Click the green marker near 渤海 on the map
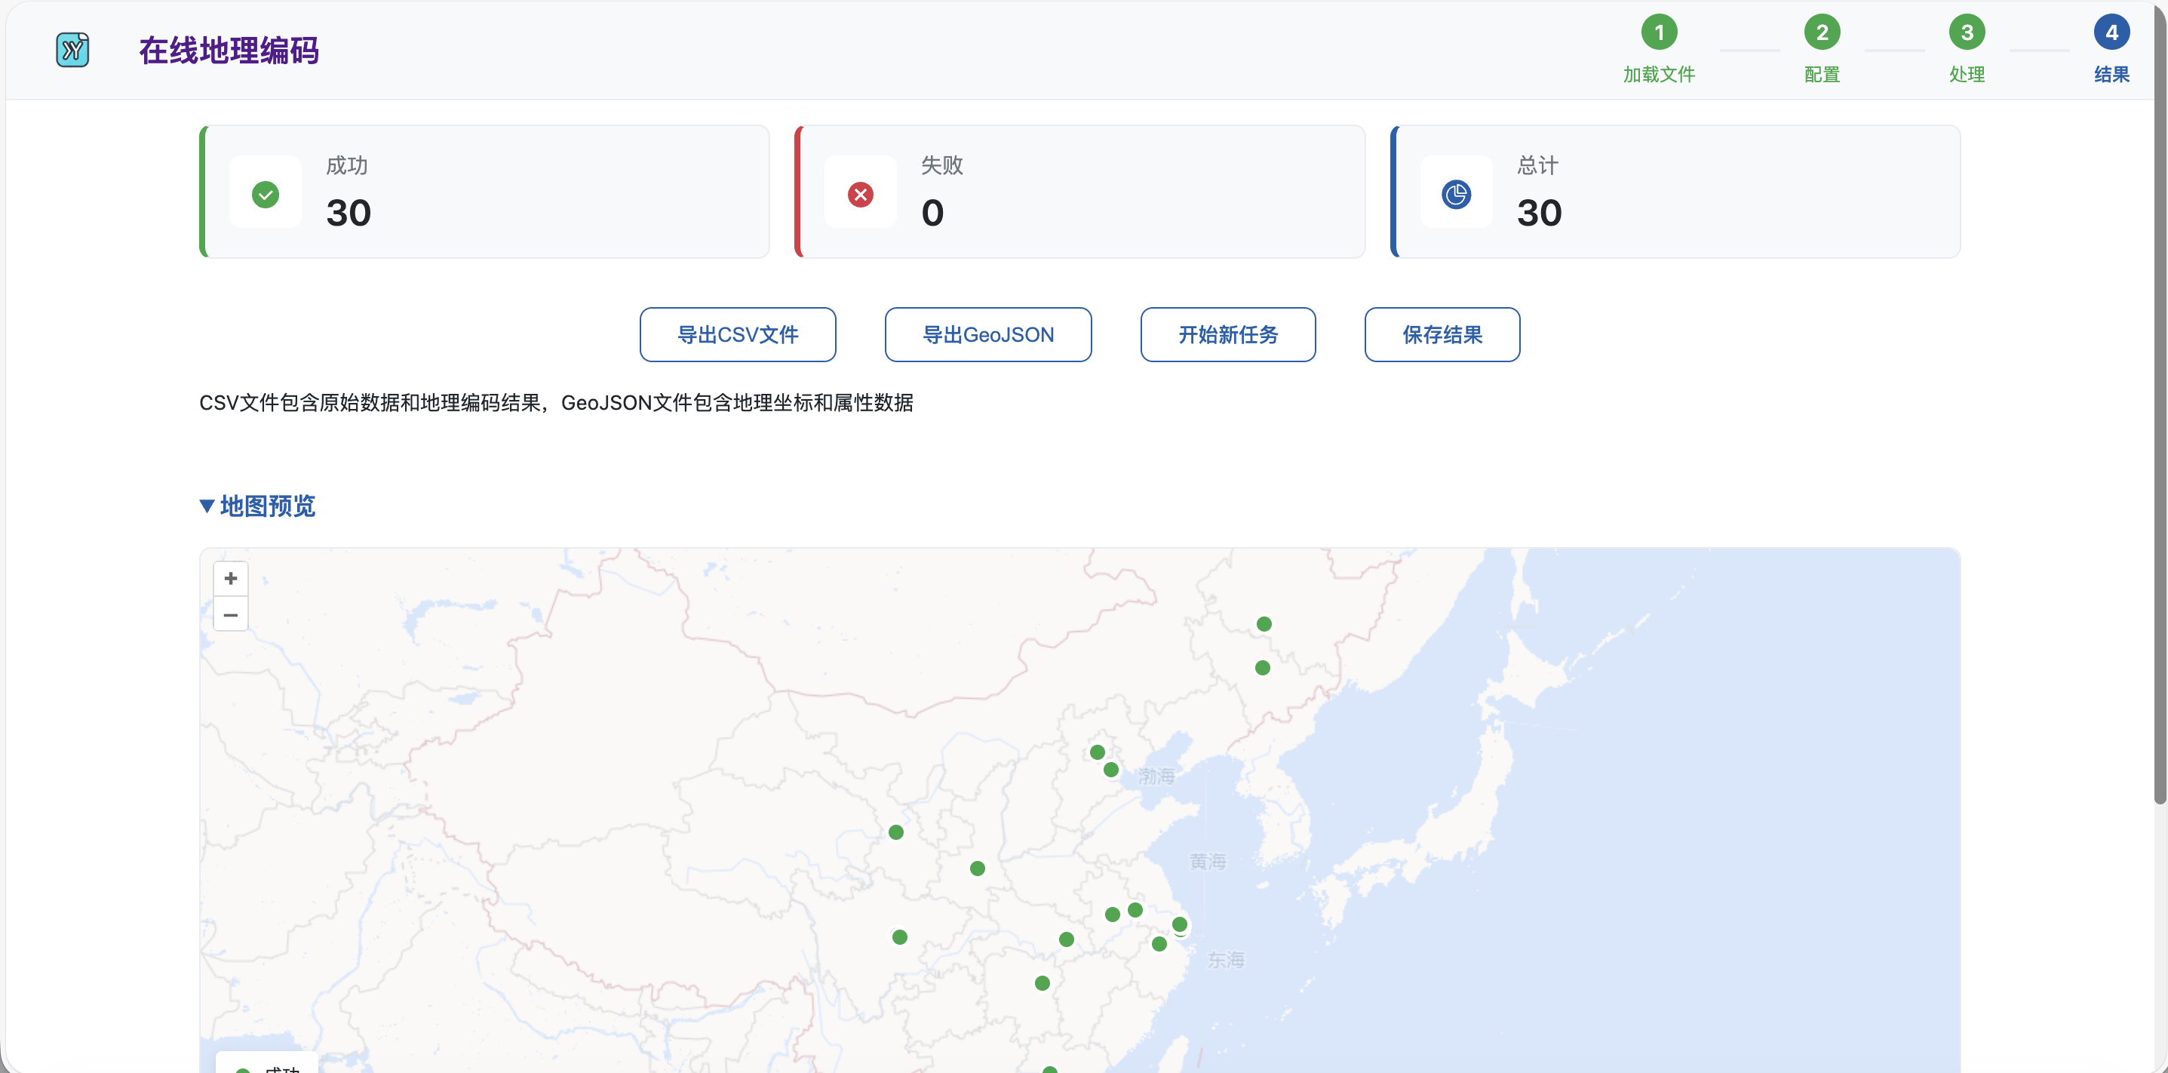Image resolution: width=2168 pixels, height=1073 pixels. 1110,769
